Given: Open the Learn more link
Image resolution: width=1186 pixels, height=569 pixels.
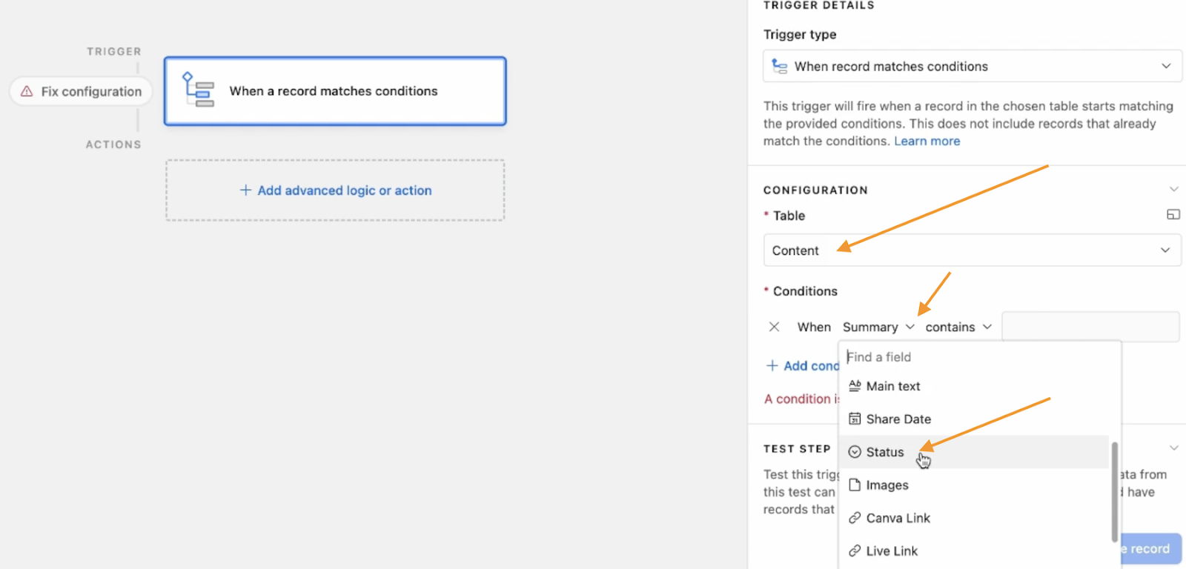Looking at the screenshot, I should (x=927, y=141).
